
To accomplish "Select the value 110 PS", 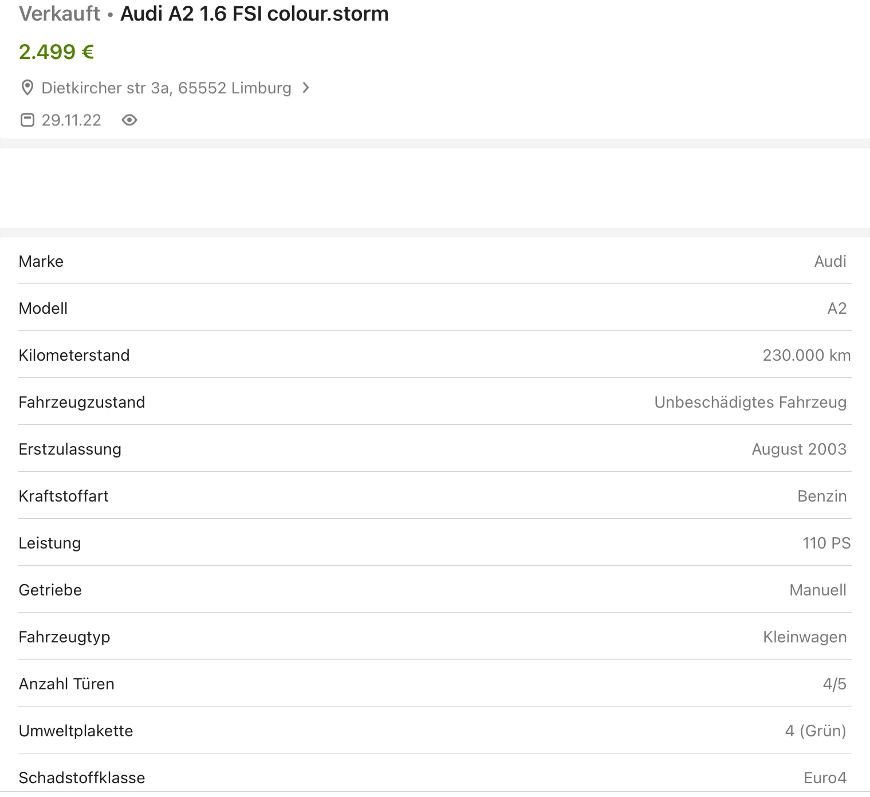I will point(826,543).
